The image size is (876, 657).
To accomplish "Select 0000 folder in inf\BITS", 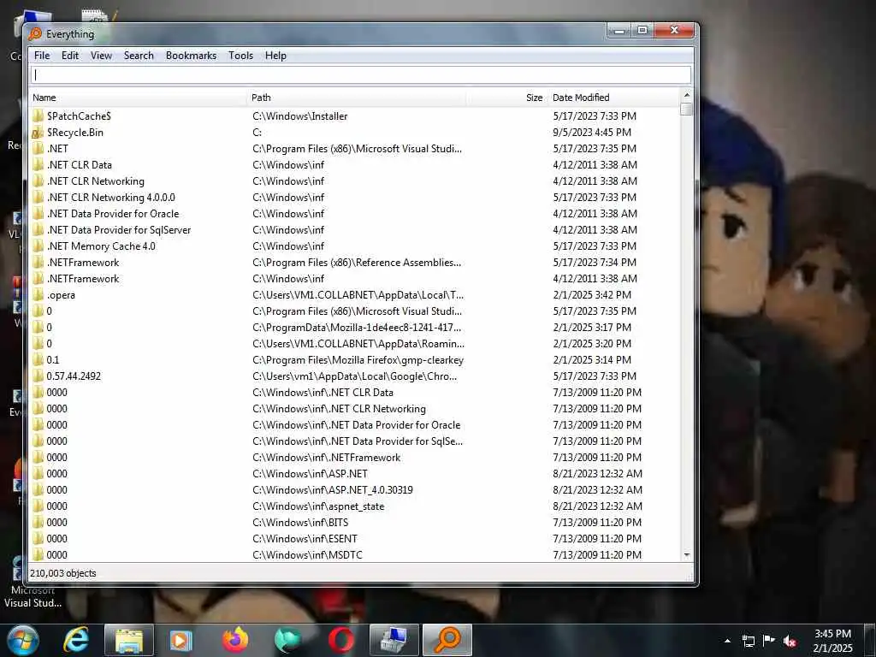I will [x=355, y=523].
